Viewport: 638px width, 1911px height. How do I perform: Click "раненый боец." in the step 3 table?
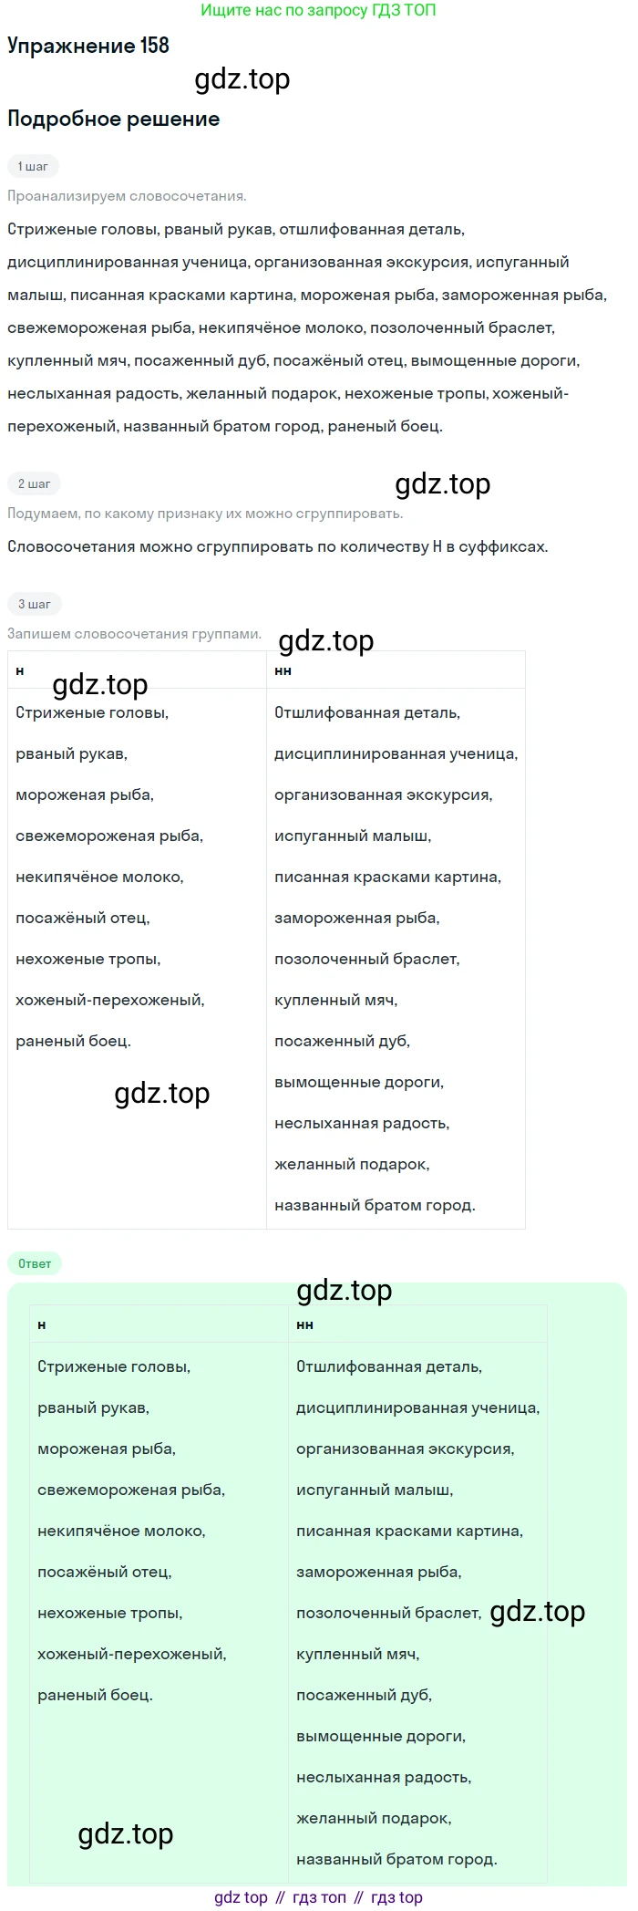[x=73, y=1041]
